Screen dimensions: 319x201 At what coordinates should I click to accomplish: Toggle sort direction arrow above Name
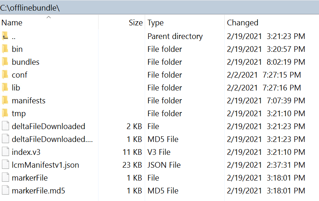[x=49, y=17]
